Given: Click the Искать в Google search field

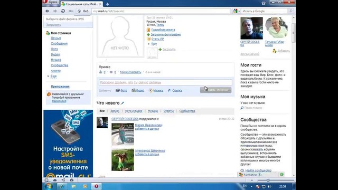Looking at the screenshot, I should pos(265,11).
